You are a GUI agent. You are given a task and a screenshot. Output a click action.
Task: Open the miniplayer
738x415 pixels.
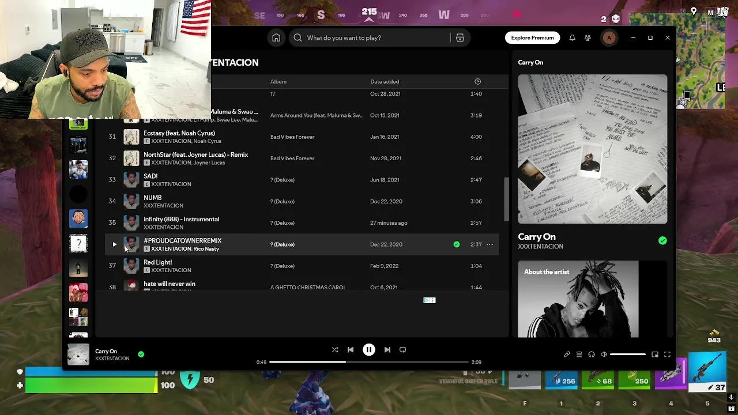click(655, 354)
